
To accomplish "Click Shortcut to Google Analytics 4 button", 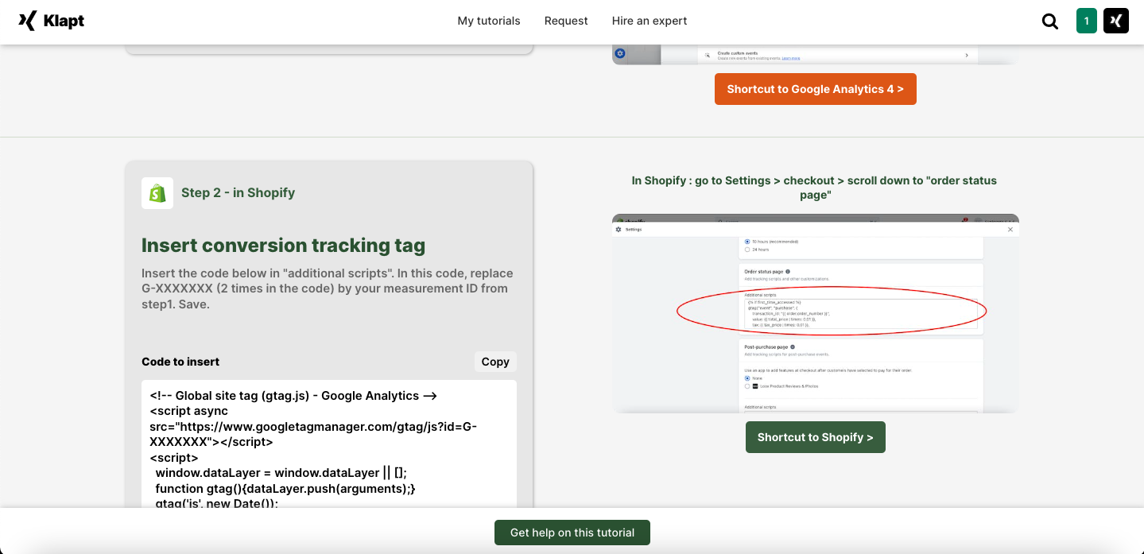I will click(816, 89).
